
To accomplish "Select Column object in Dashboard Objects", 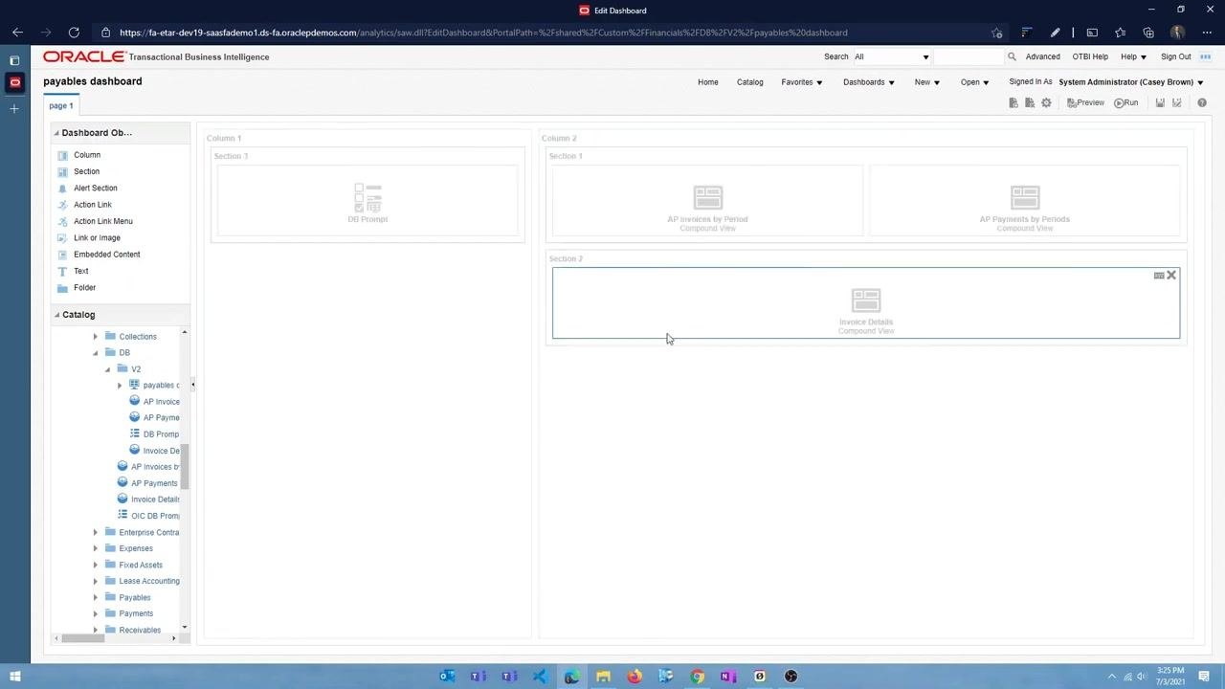I will coord(87,155).
